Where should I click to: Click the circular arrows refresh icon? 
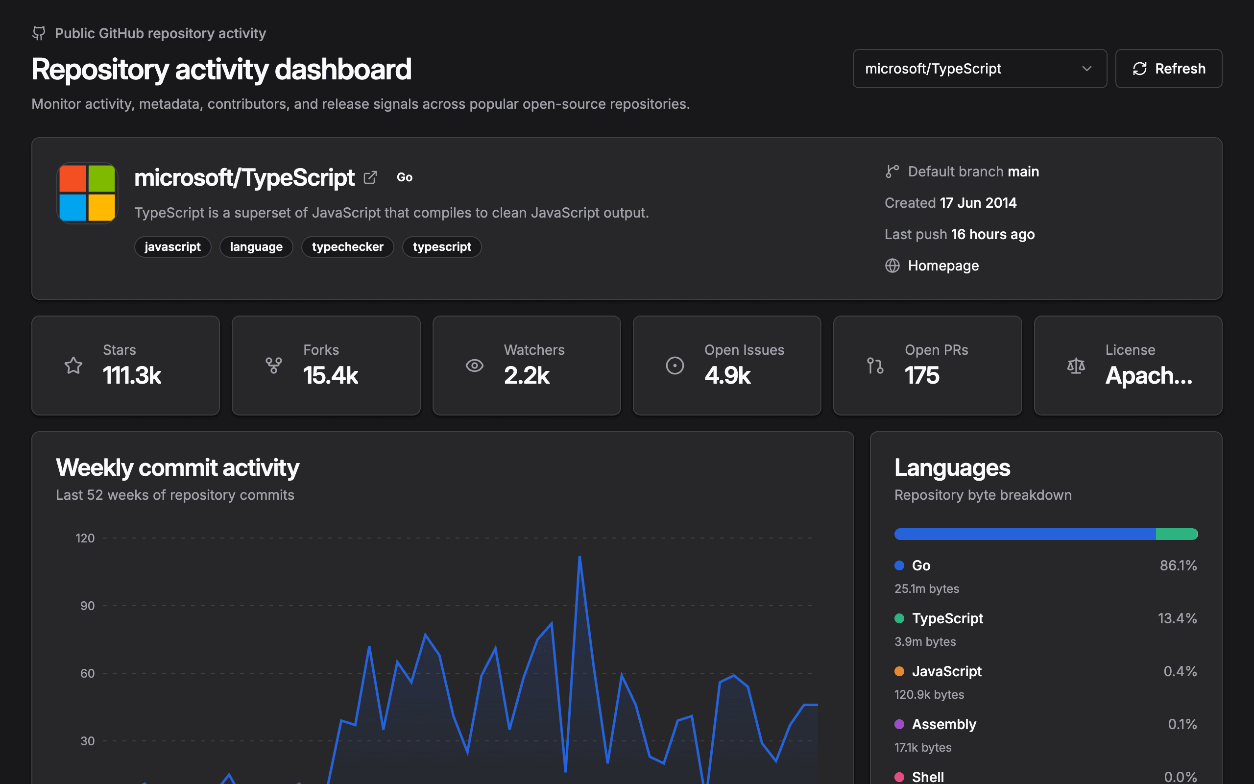tap(1139, 69)
